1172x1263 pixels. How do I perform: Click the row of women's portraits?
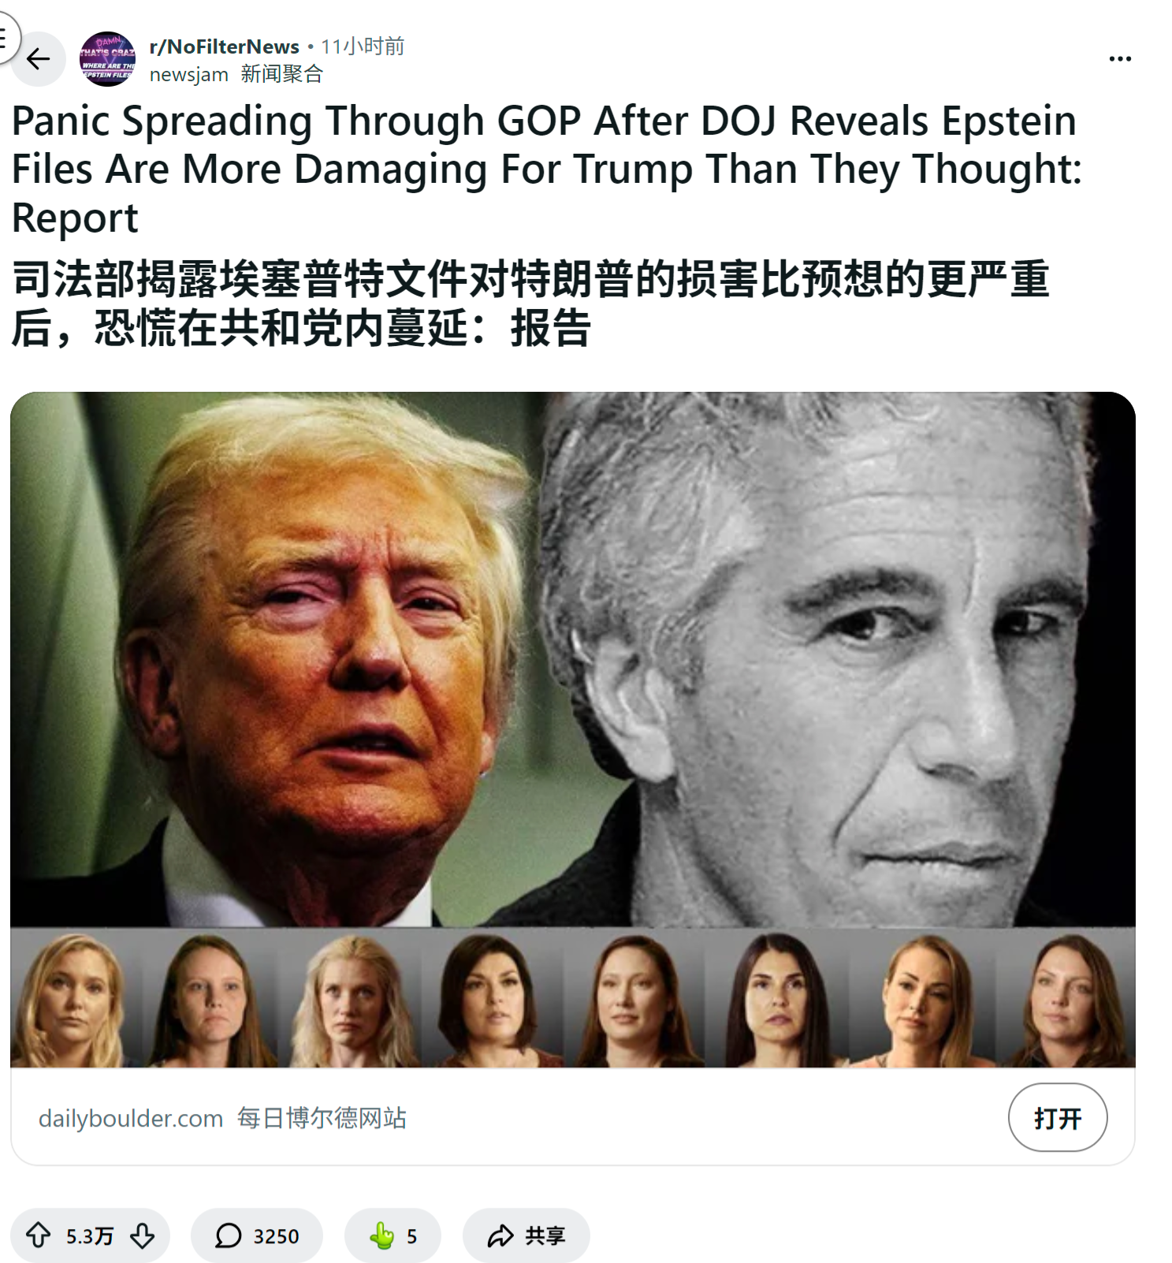573,998
